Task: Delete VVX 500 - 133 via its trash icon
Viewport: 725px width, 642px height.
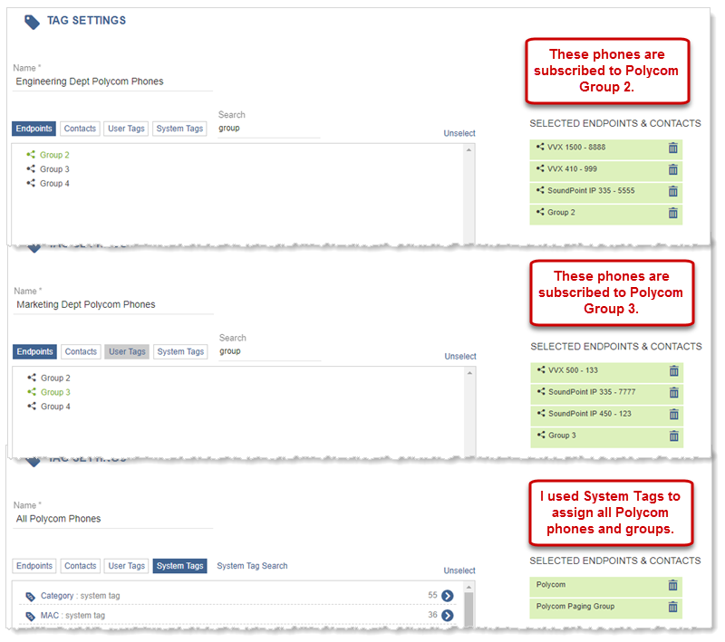Action: point(673,371)
